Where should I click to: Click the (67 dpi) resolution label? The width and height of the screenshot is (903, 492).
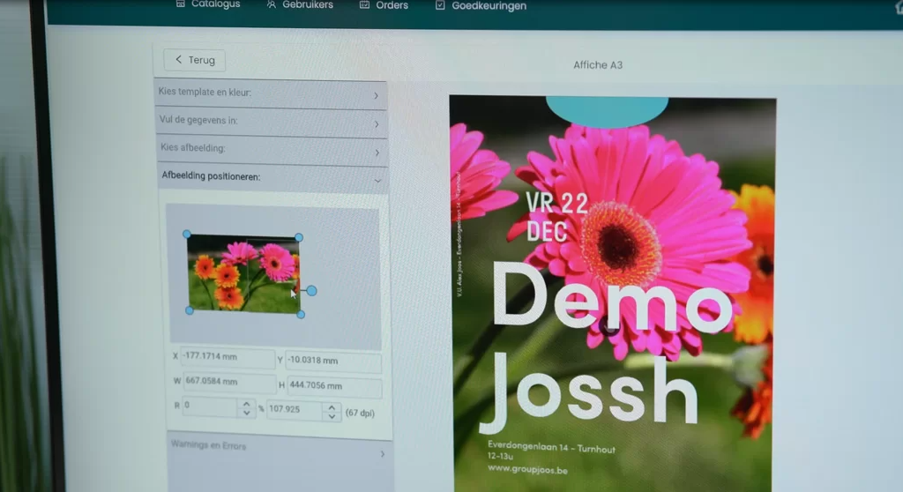click(360, 413)
